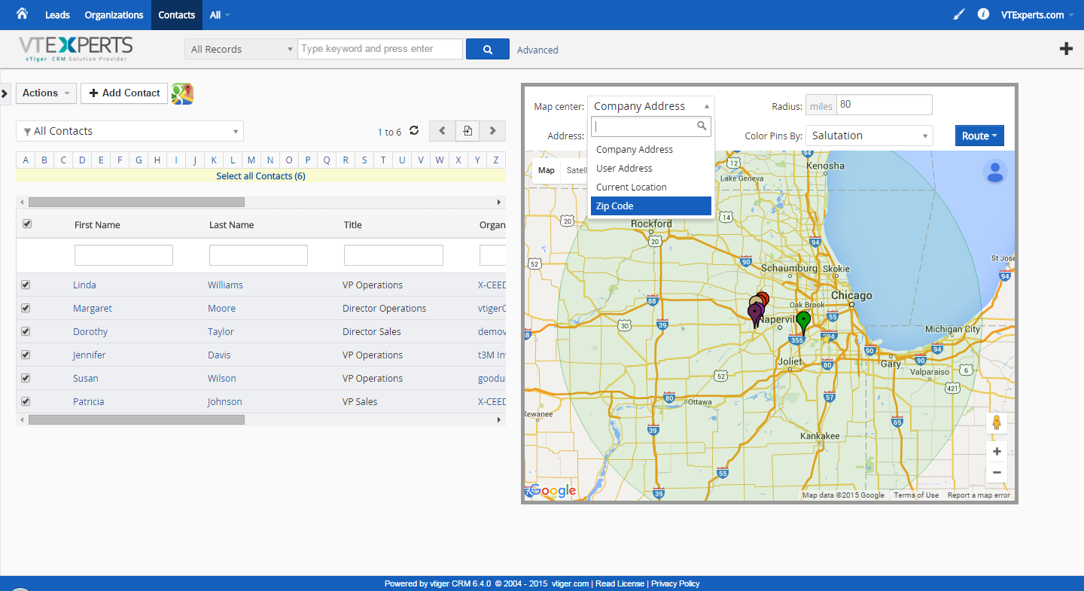Image resolution: width=1084 pixels, height=591 pixels.
Task: Uncheck Jennifer Davis row checkbox
Action: tap(26, 355)
